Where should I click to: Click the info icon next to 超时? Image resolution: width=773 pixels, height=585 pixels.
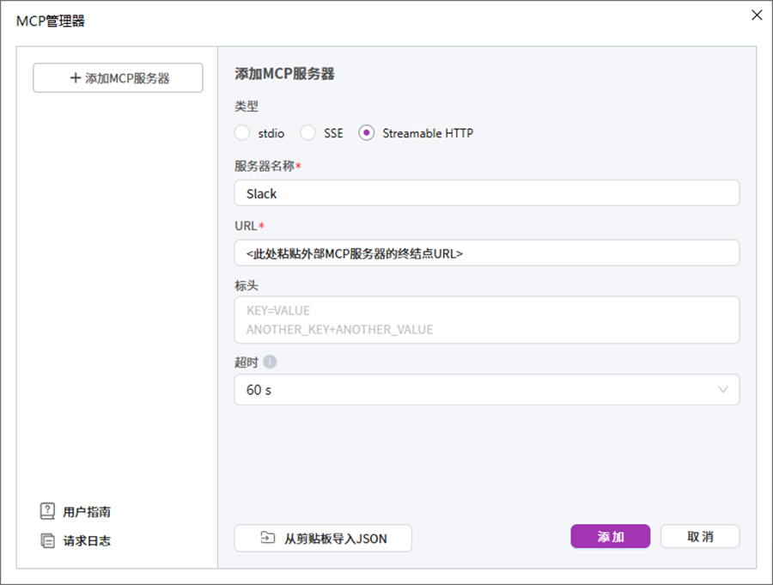tap(270, 362)
